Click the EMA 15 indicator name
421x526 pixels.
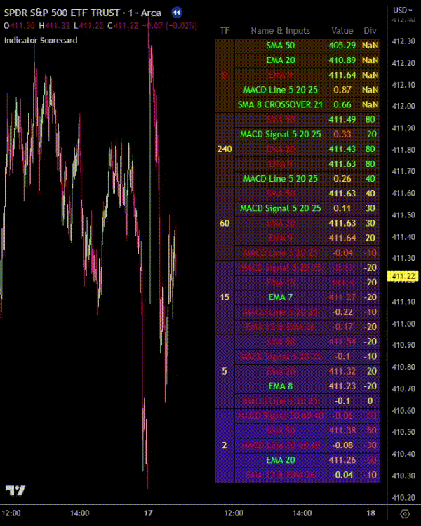point(281,283)
